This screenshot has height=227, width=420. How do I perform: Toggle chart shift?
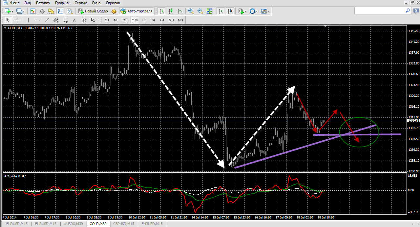pos(230,11)
